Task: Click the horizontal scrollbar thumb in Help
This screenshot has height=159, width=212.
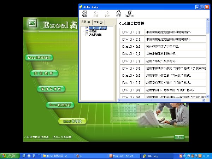Action: coord(151,100)
